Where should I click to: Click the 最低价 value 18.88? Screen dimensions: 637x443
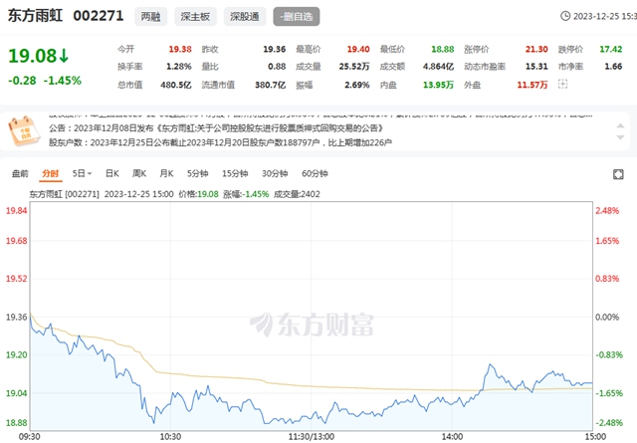pyautogui.click(x=442, y=49)
